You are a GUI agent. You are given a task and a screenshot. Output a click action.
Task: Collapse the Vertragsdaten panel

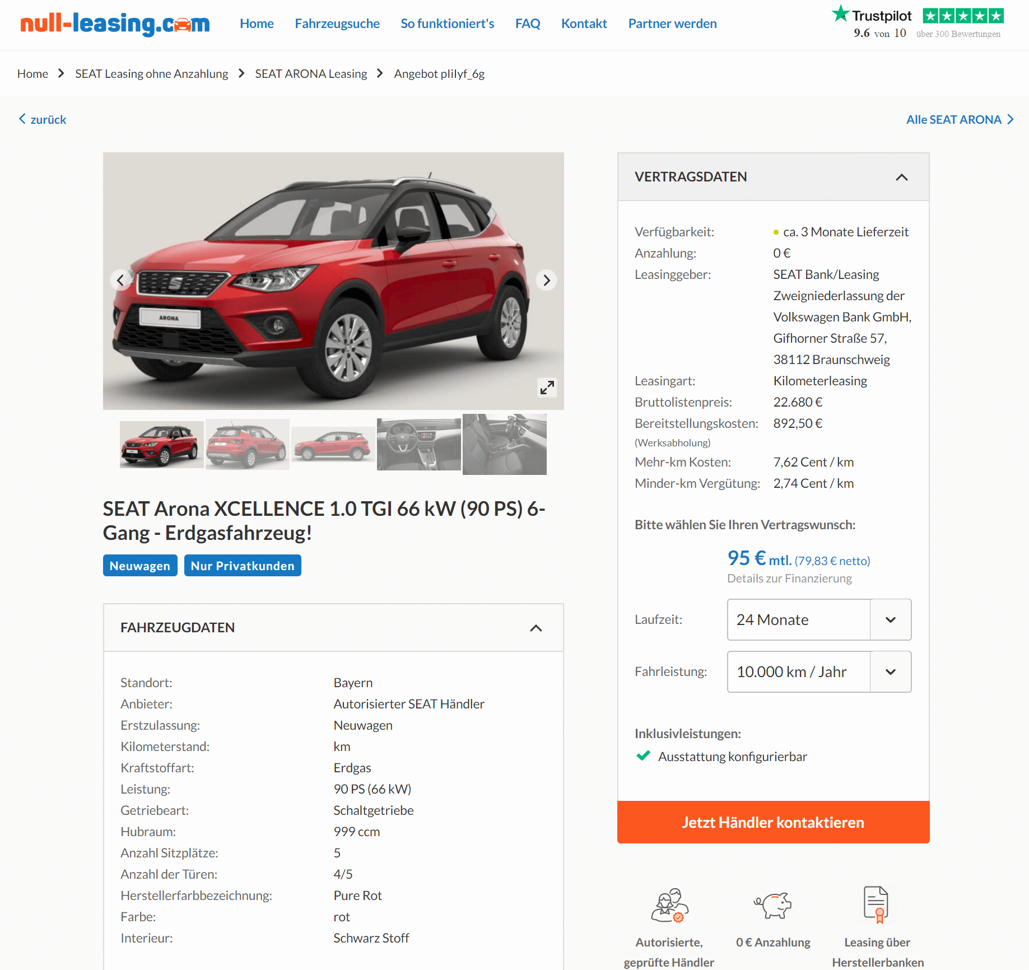click(901, 177)
